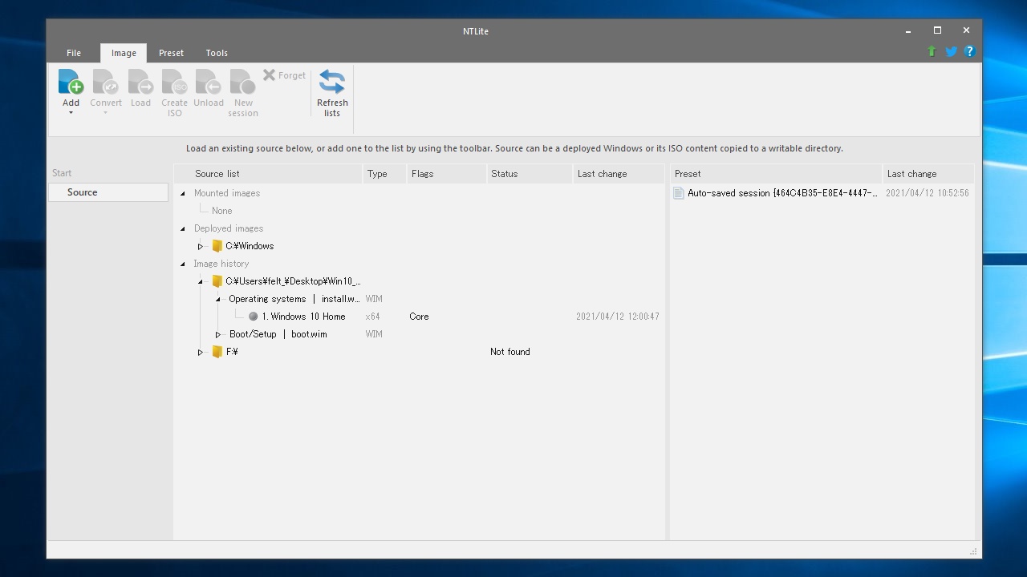Viewport: 1027px width, 577px height.
Task: Click the C:¥Windows folder icon
Action: (217, 246)
